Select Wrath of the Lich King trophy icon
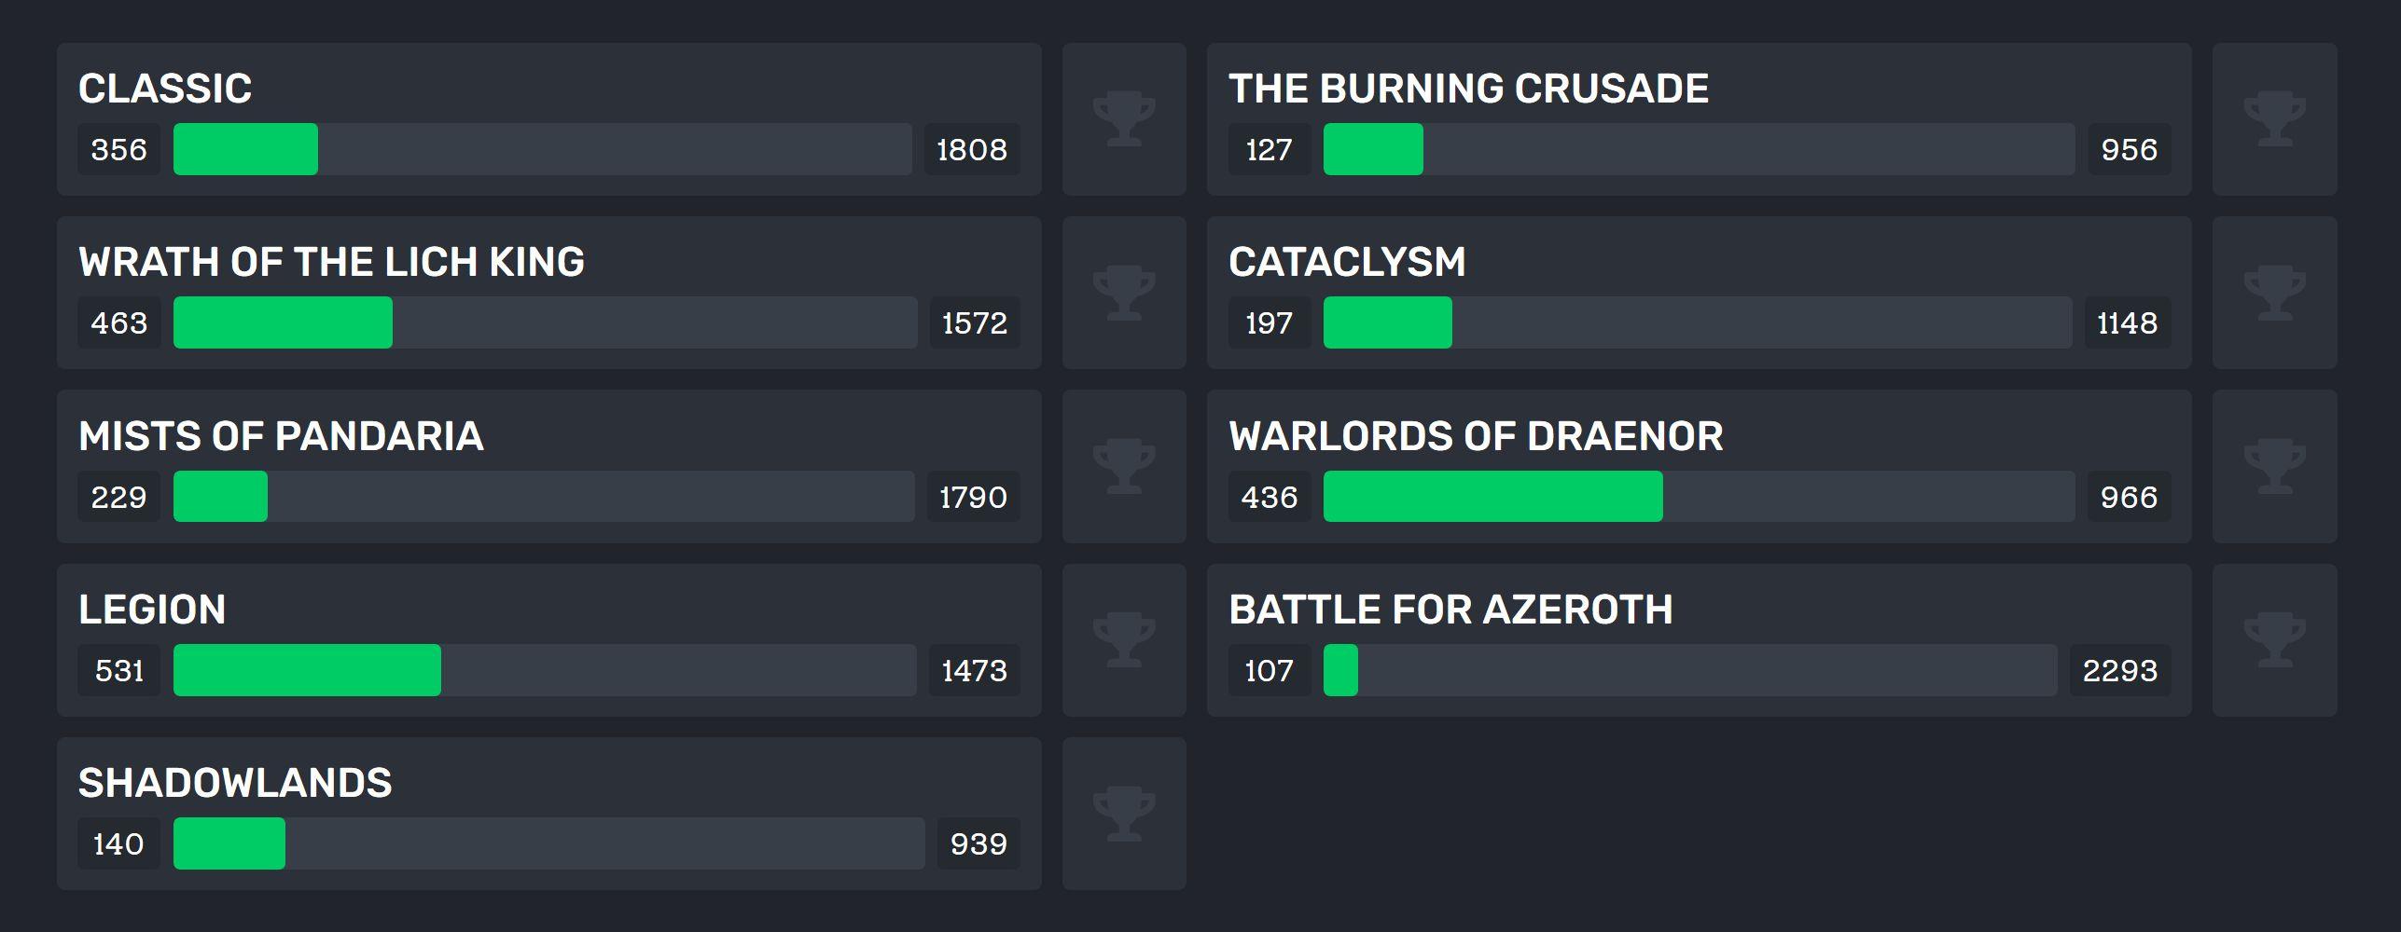This screenshot has width=2401, height=932. 1124,293
